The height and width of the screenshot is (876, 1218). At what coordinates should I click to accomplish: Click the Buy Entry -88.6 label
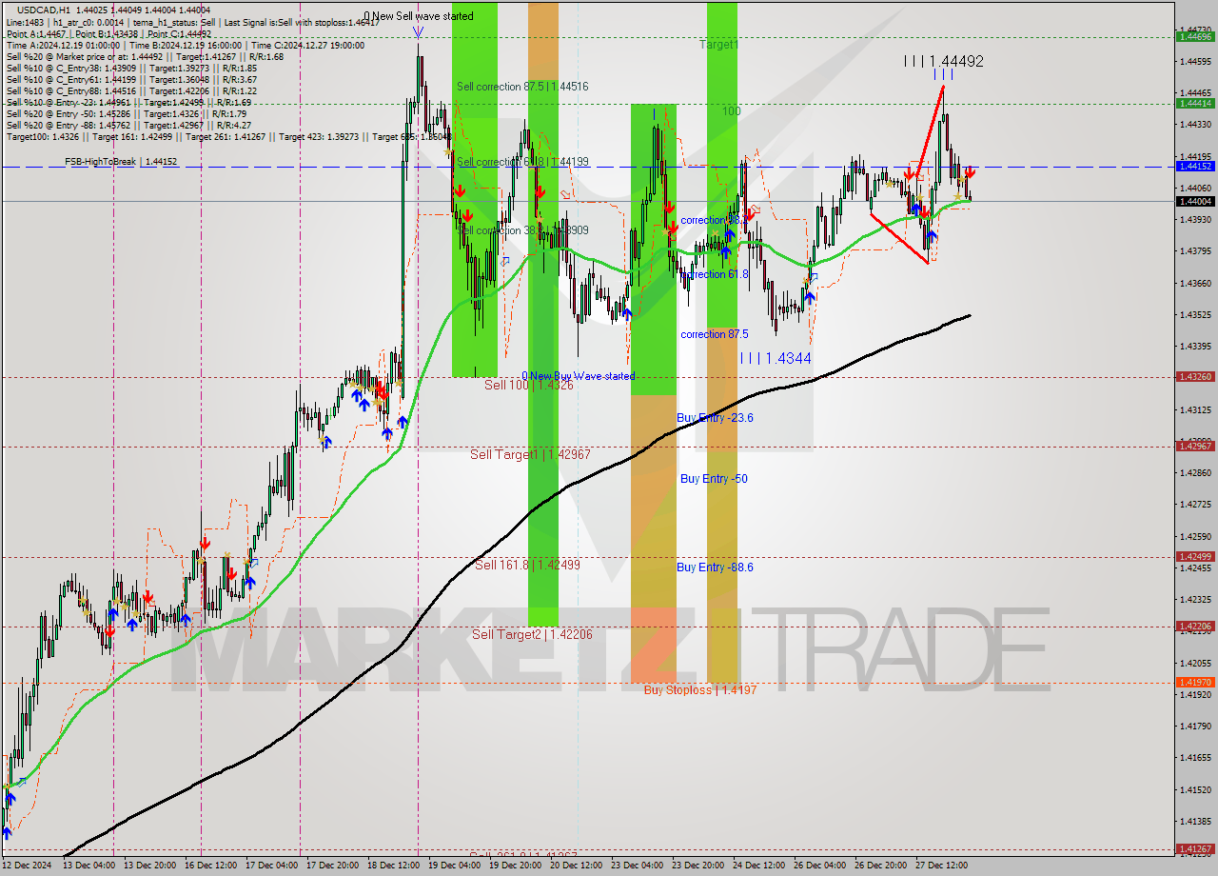click(715, 567)
